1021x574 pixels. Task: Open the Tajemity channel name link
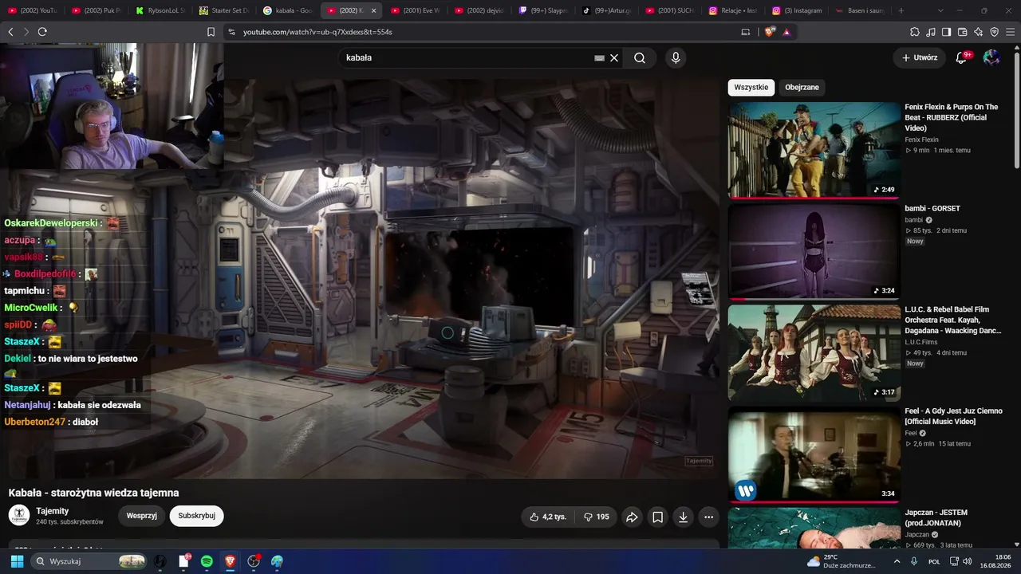click(53, 511)
